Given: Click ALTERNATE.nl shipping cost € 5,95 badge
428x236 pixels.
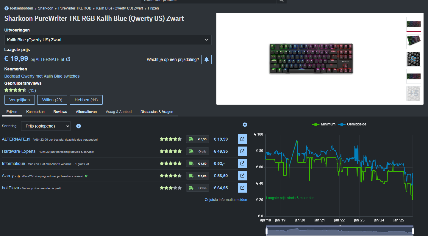Looking at the screenshot, I should coord(198,139).
